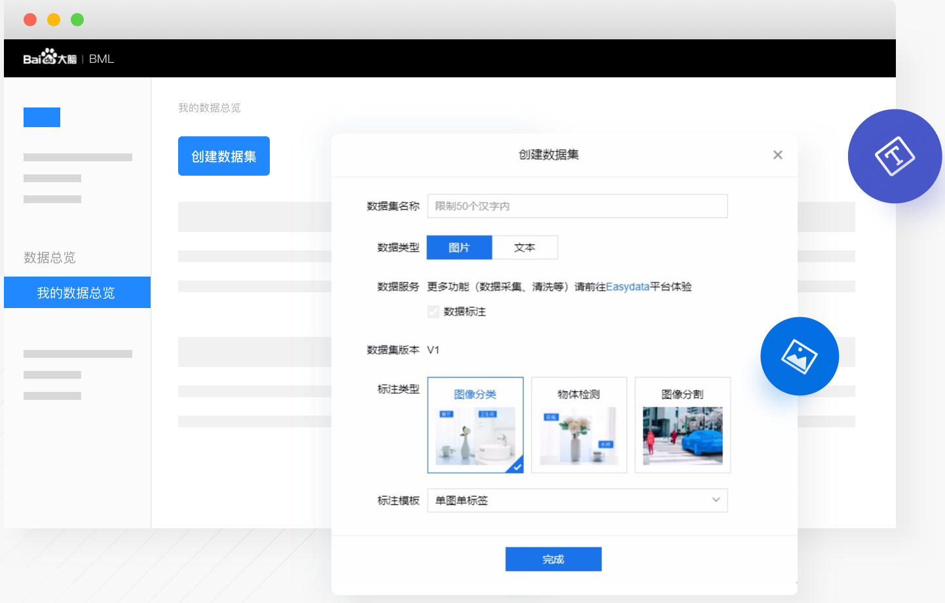
Task: Click the 创建数据集 dialog title
Action: (x=549, y=155)
